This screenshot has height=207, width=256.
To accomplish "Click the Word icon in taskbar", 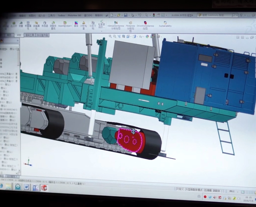I will click(26, 187).
